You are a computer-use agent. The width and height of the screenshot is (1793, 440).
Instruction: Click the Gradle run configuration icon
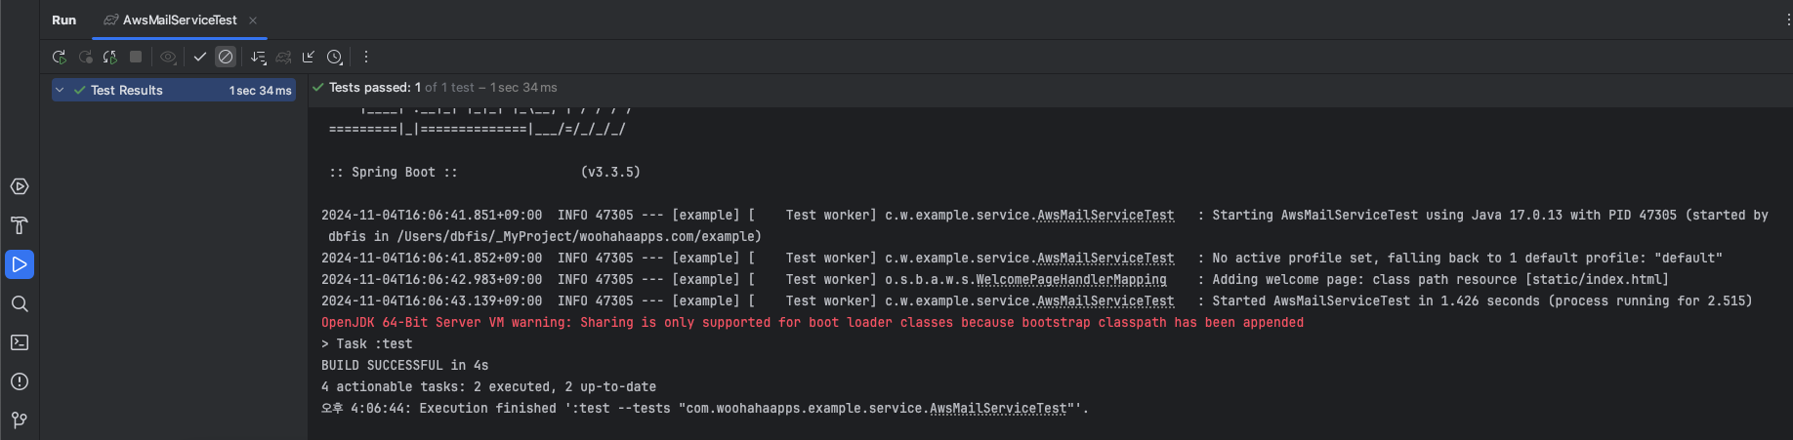point(284,58)
